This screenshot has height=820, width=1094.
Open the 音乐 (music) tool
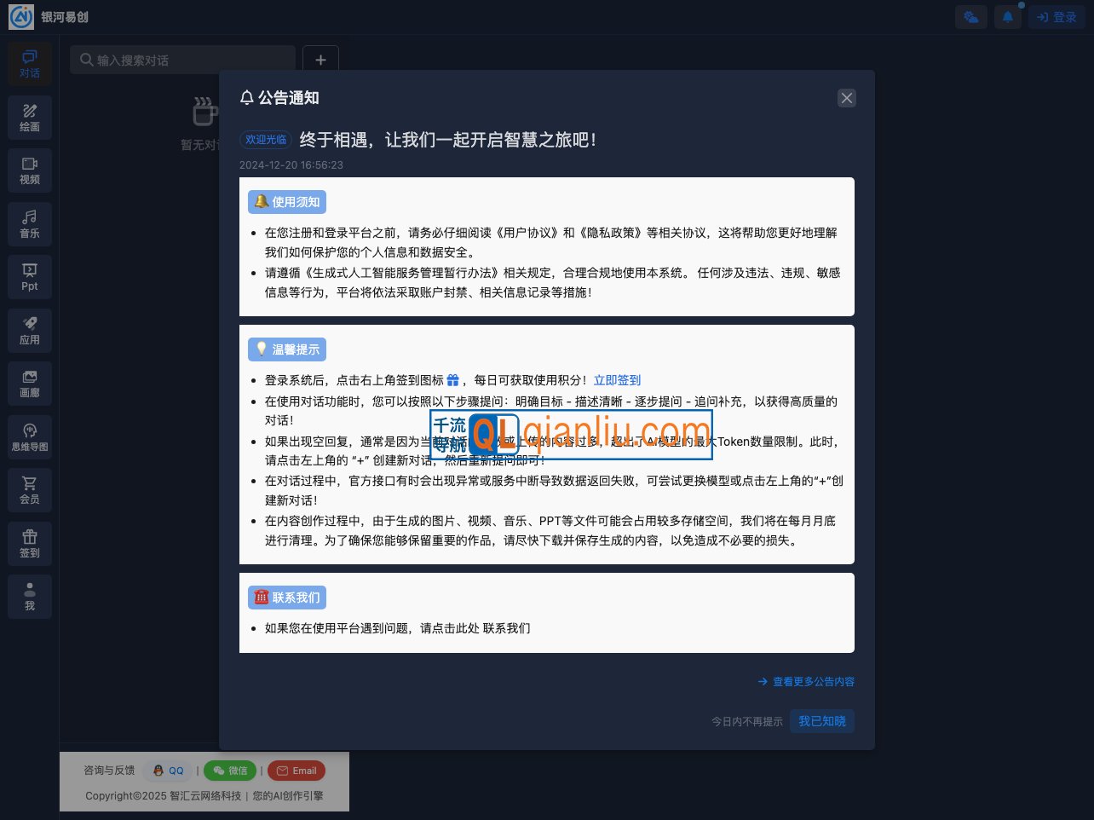30,223
